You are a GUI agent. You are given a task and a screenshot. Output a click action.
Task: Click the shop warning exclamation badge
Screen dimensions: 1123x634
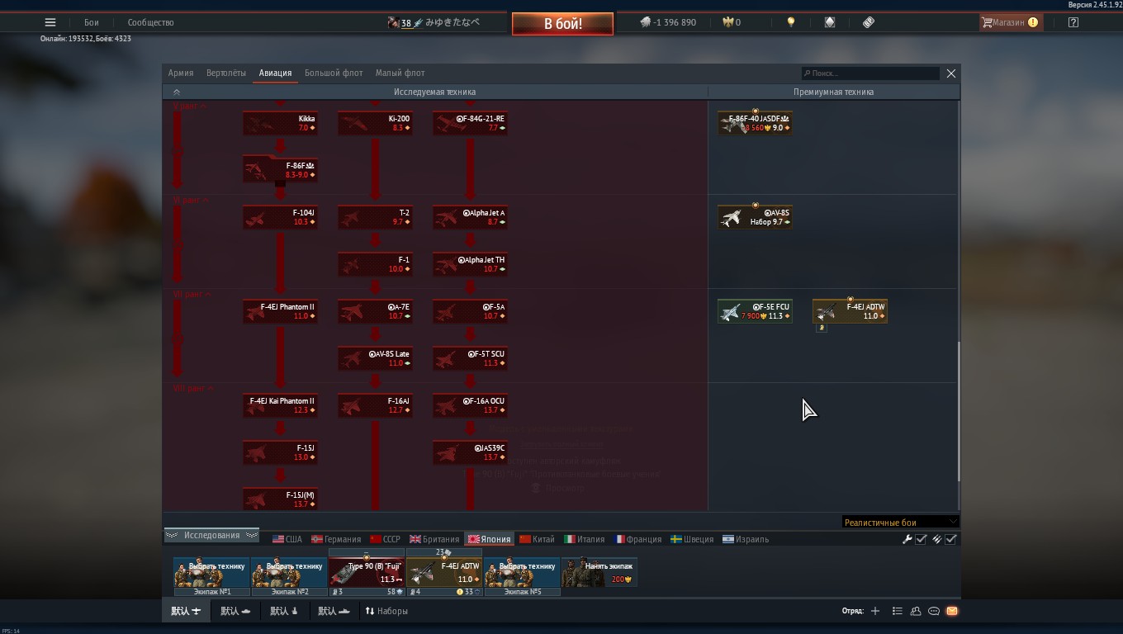(1033, 22)
